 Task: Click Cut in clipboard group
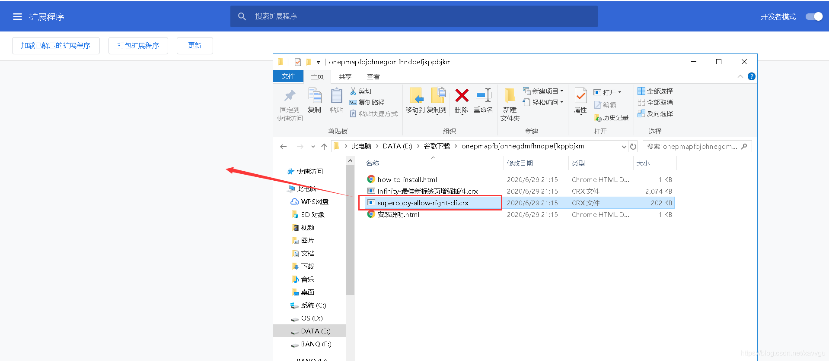click(360, 91)
